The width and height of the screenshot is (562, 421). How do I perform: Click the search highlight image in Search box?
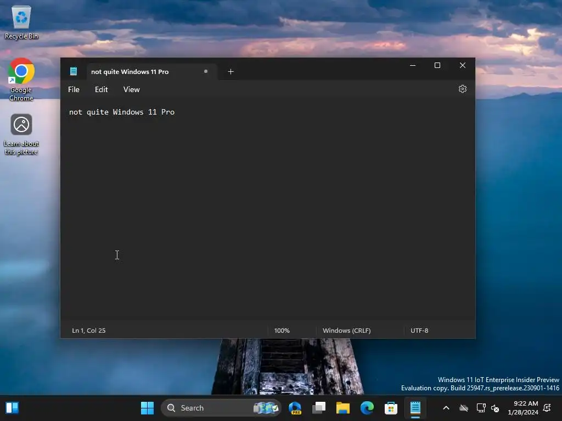click(x=266, y=408)
